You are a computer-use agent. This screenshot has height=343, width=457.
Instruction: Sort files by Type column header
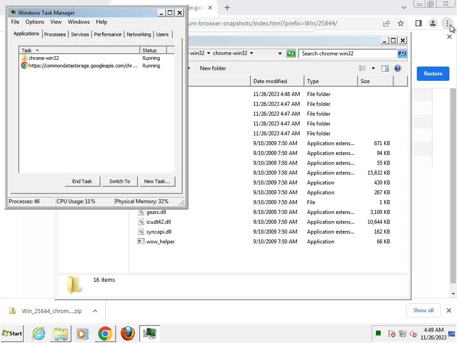(331, 81)
